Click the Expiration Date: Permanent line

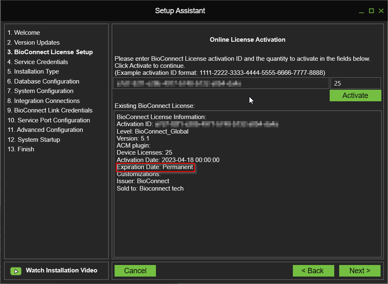pyautogui.click(x=155, y=167)
